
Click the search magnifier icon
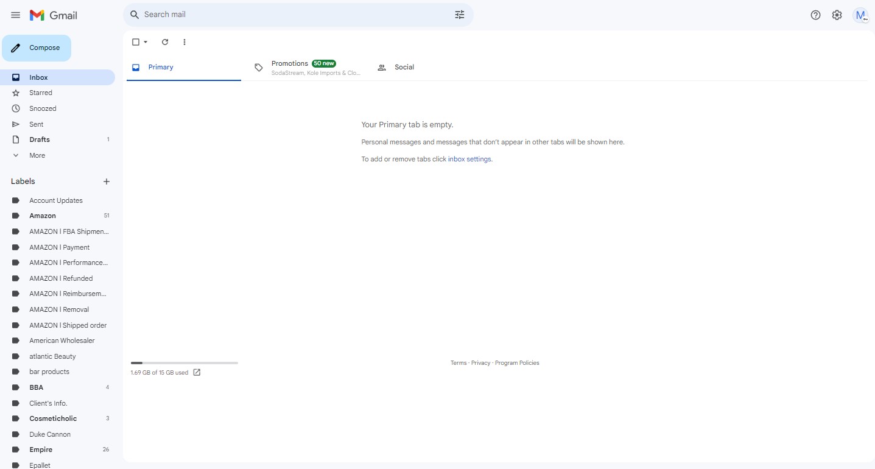[x=135, y=15]
